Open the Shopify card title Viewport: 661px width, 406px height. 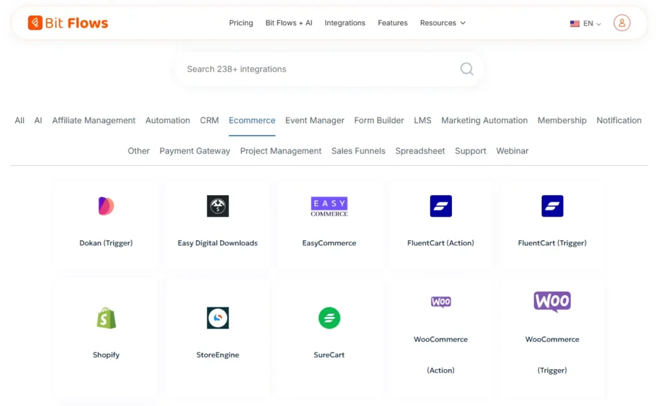[x=107, y=354]
